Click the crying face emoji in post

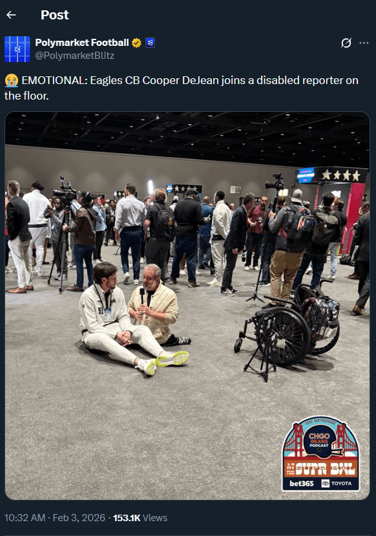coord(11,80)
